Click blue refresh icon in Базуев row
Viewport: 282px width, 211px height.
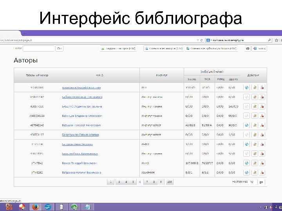pyautogui.click(x=247, y=163)
